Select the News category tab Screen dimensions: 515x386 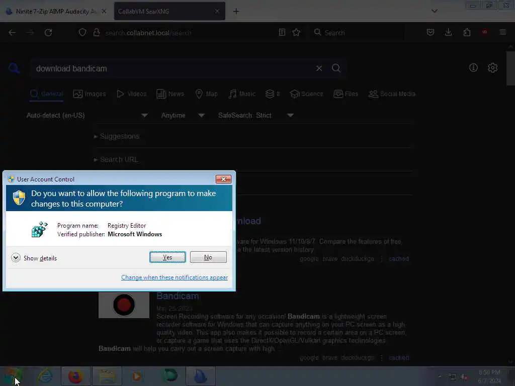170,94
